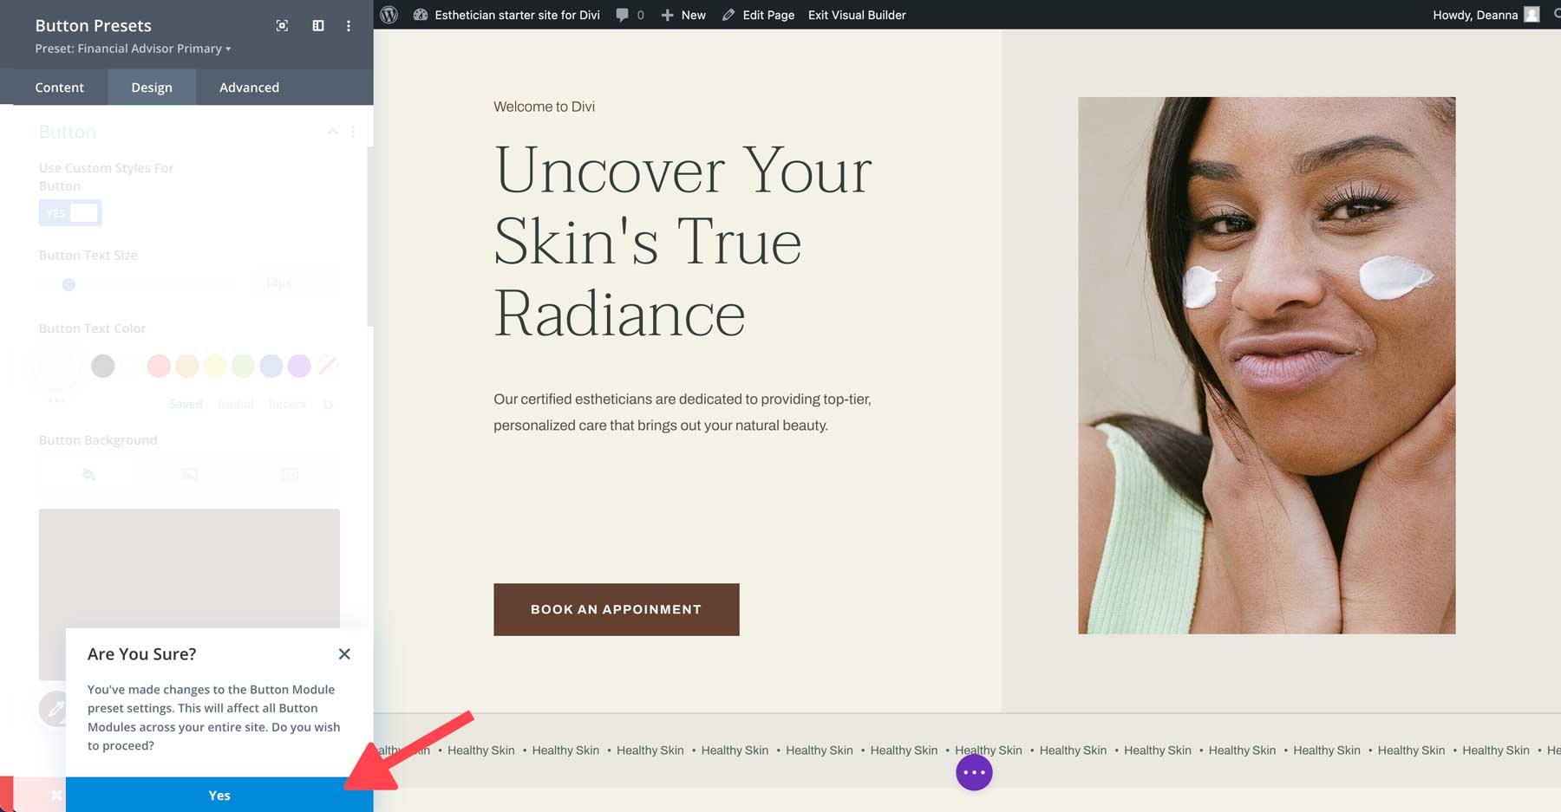Viewport: 1561px width, 812px height.
Task: Pick the light red Button Text Color swatch
Action: click(160, 367)
